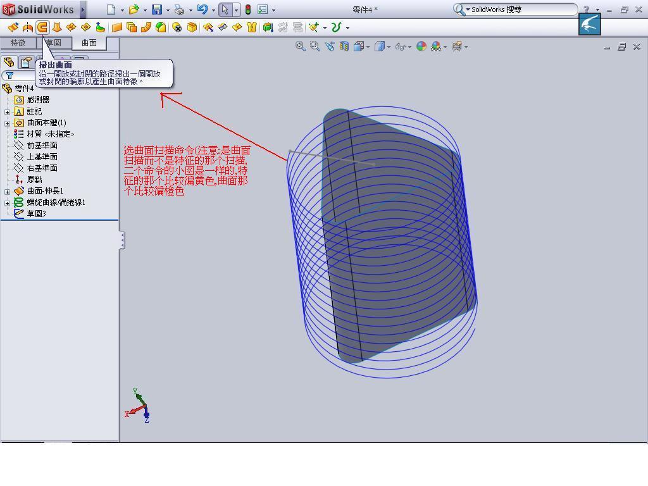Expand the 註記 tree node

point(7,112)
